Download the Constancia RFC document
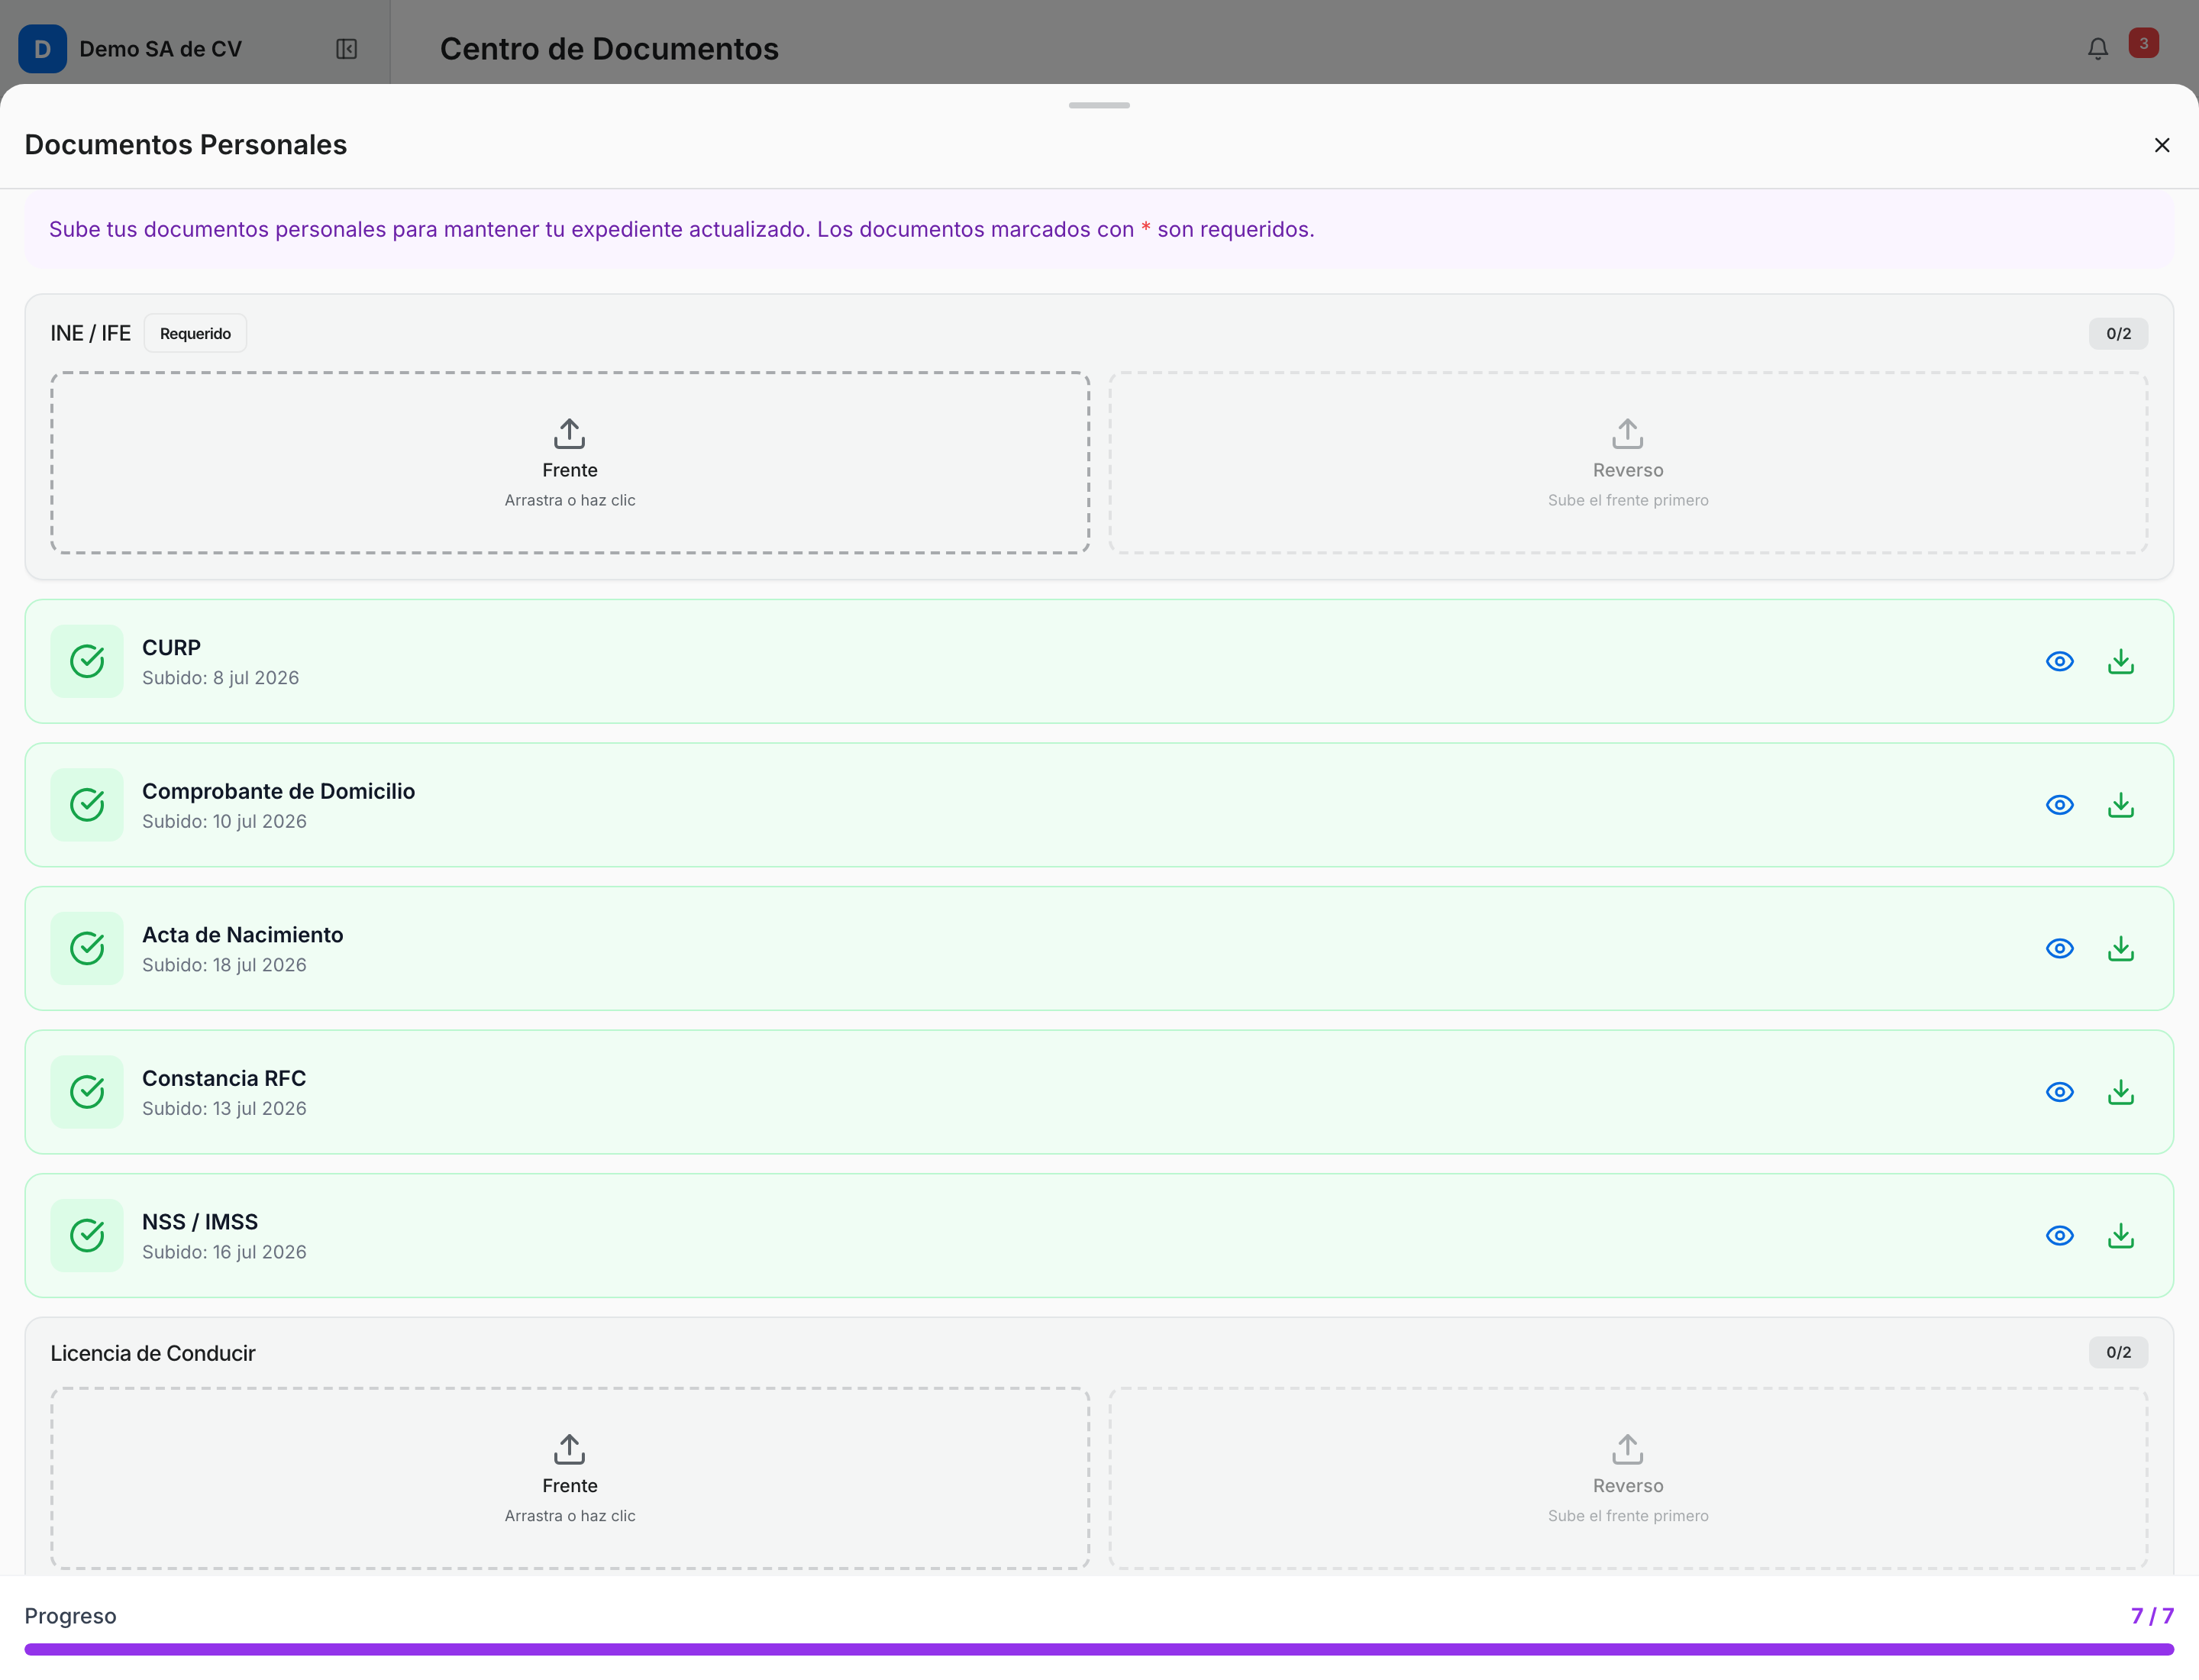The image size is (2199, 1680). point(2120,1092)
